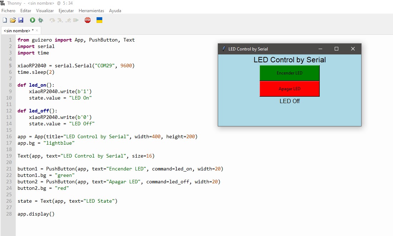Click the Resume execution icon
The height and width of the screenshot is (236, 393).
[76, 20]
